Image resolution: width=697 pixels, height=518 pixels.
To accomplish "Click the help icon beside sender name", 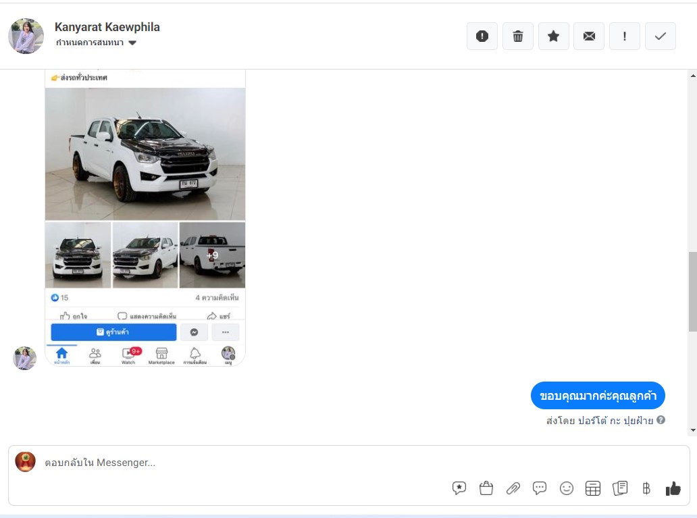I will click(661, 420).
